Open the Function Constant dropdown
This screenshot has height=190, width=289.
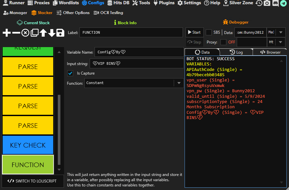coord(179,83)
